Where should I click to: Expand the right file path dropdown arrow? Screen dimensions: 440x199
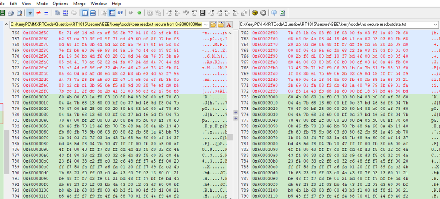(x=436, y=25)
